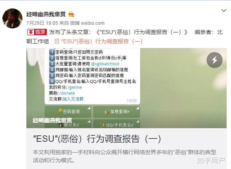Click the article summary description text
This screenshot has height=169, width=231.
point(125,156)
